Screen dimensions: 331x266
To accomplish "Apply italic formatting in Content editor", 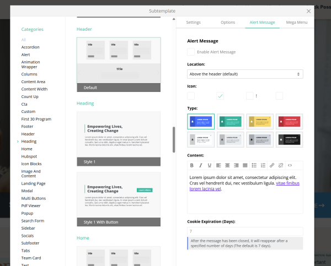I will (201, 165).
